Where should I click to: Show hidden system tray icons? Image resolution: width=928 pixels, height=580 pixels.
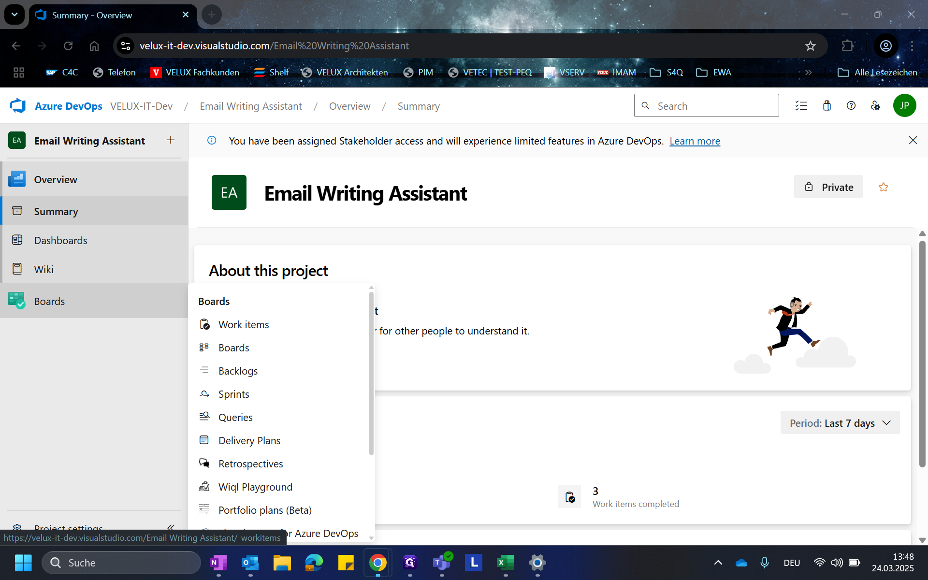[718, 563]
